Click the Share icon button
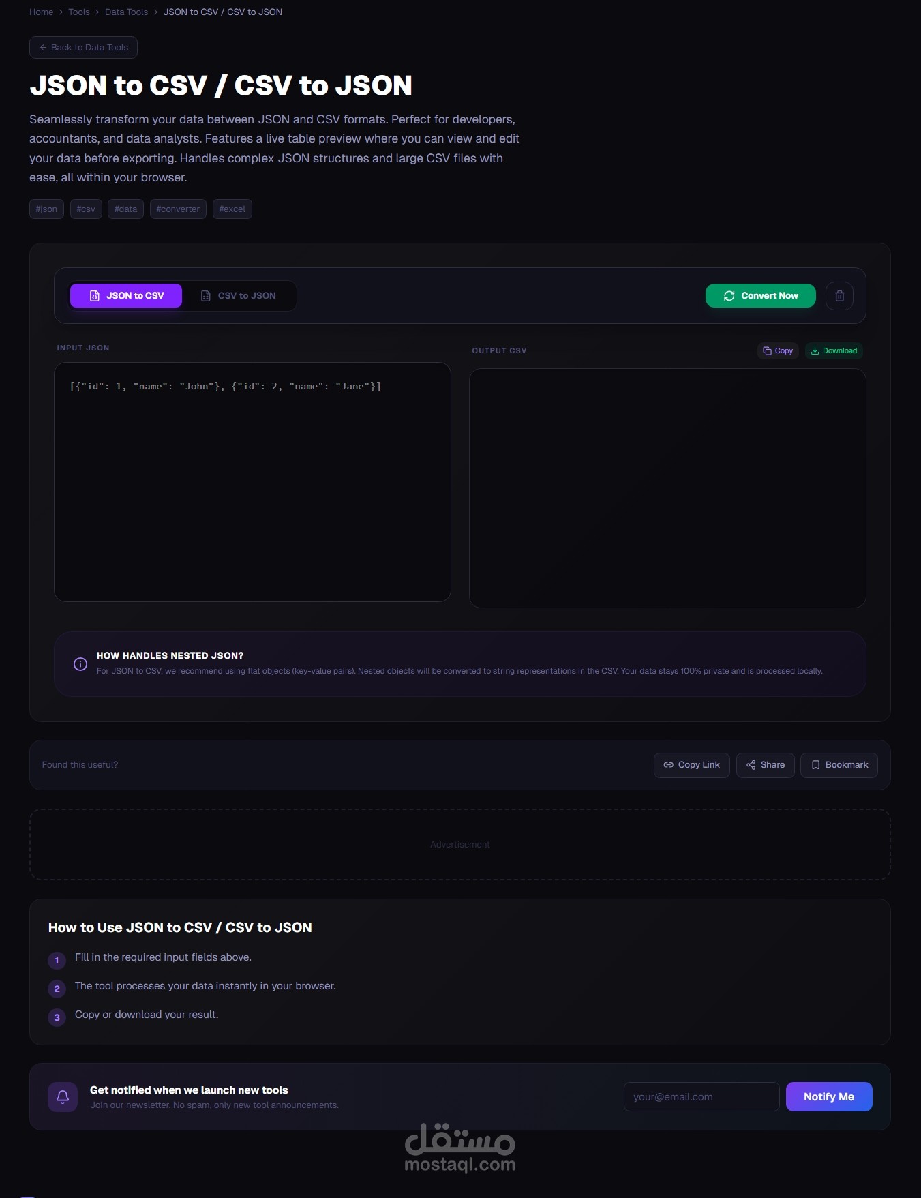 pyautogui.click(x=765, y=765)
